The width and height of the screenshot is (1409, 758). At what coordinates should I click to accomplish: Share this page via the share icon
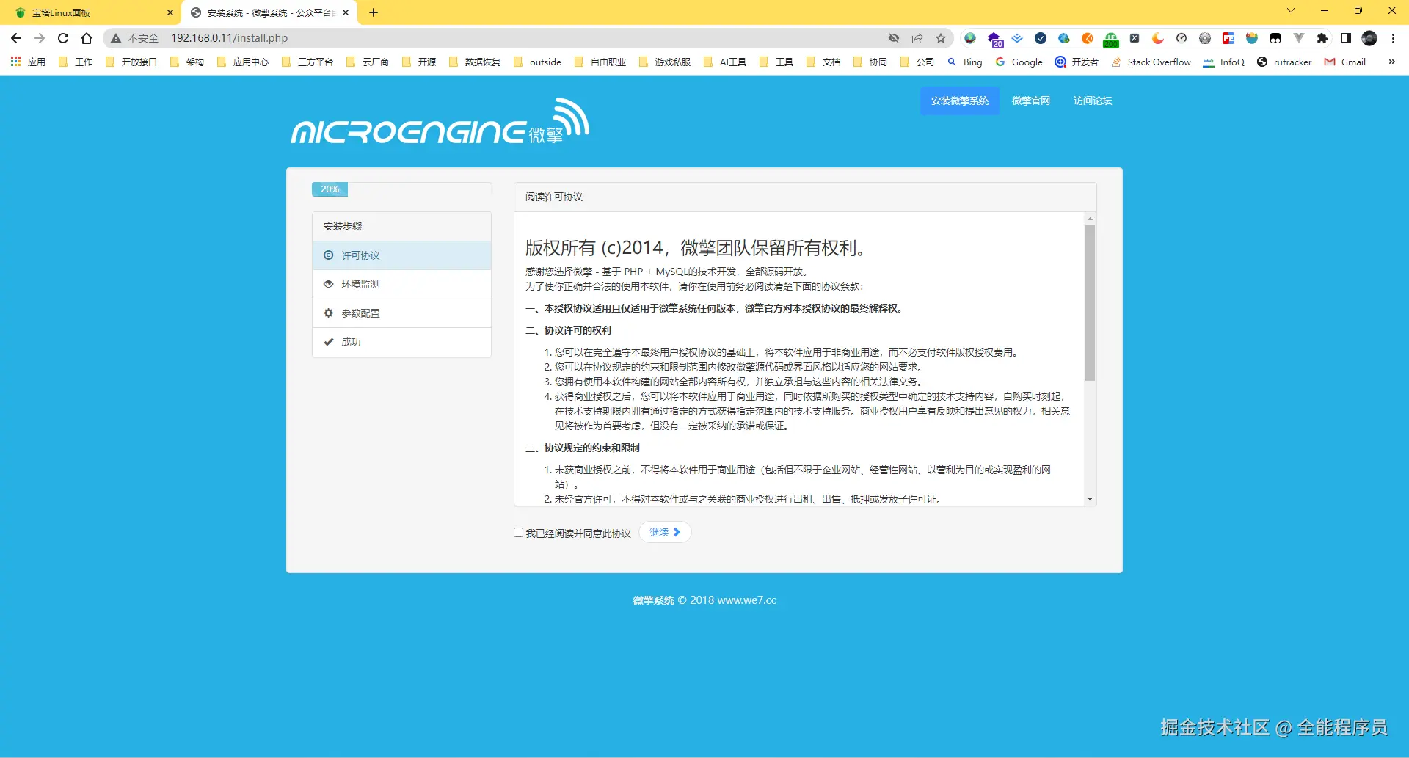[917, 38]
